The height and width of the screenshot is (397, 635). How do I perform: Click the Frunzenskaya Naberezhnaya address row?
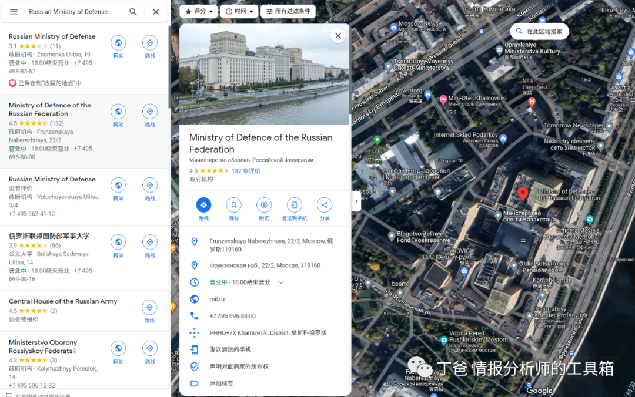[265, 245]
